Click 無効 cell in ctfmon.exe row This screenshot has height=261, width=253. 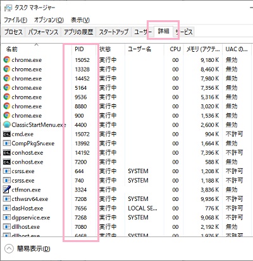pos(231,190)
